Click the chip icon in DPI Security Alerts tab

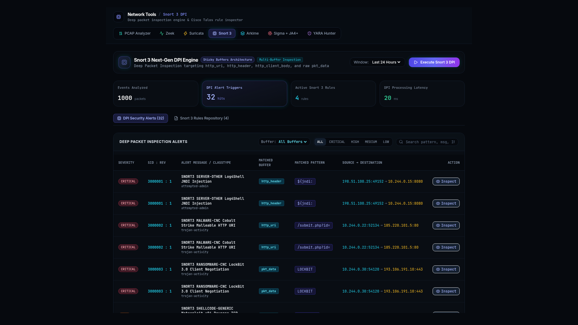pos(119,118)
